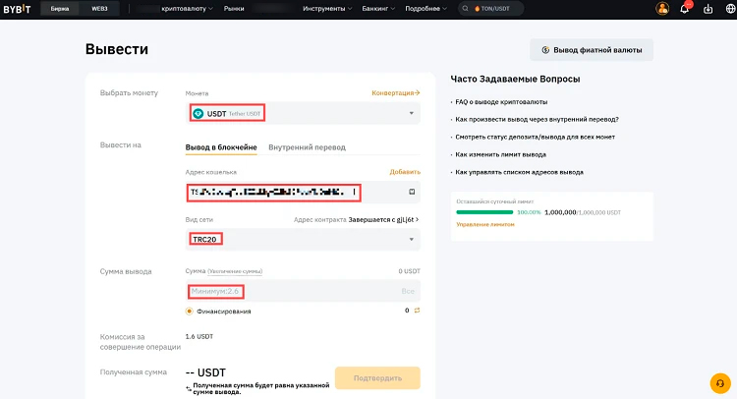Image resolution: width=737 pixels, height=399 pixels.
Task: Click the Подтвердить button
Action: (x=377, y=377)
